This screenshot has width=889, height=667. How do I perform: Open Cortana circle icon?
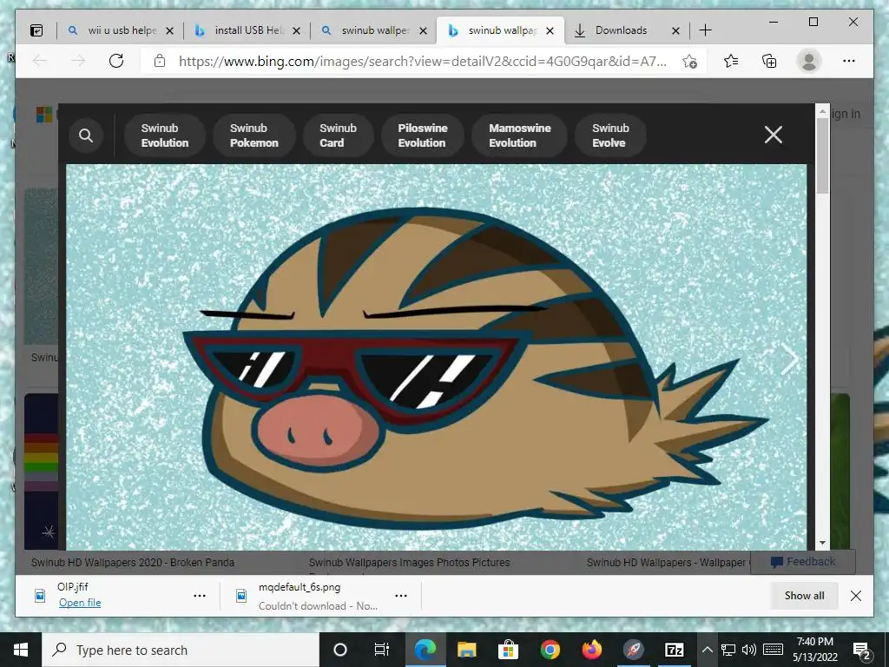click(340, 650)
